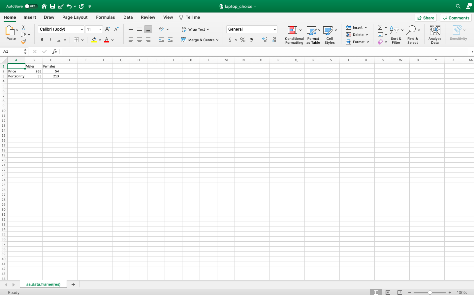Switch to Page Layout ribbon tab
Image resolution: width=474 pixels, height=295 pixels.
tap(75, 17)
